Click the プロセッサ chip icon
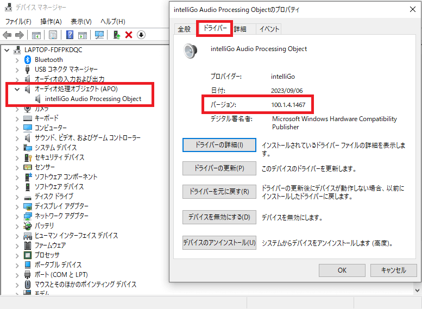This screenshot has height=309, width=422. [x=28, y=255]
